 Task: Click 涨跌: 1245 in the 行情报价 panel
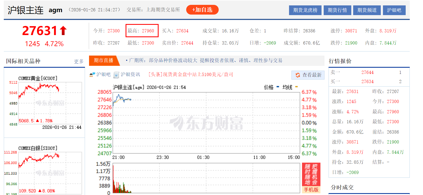pos(344,102)
